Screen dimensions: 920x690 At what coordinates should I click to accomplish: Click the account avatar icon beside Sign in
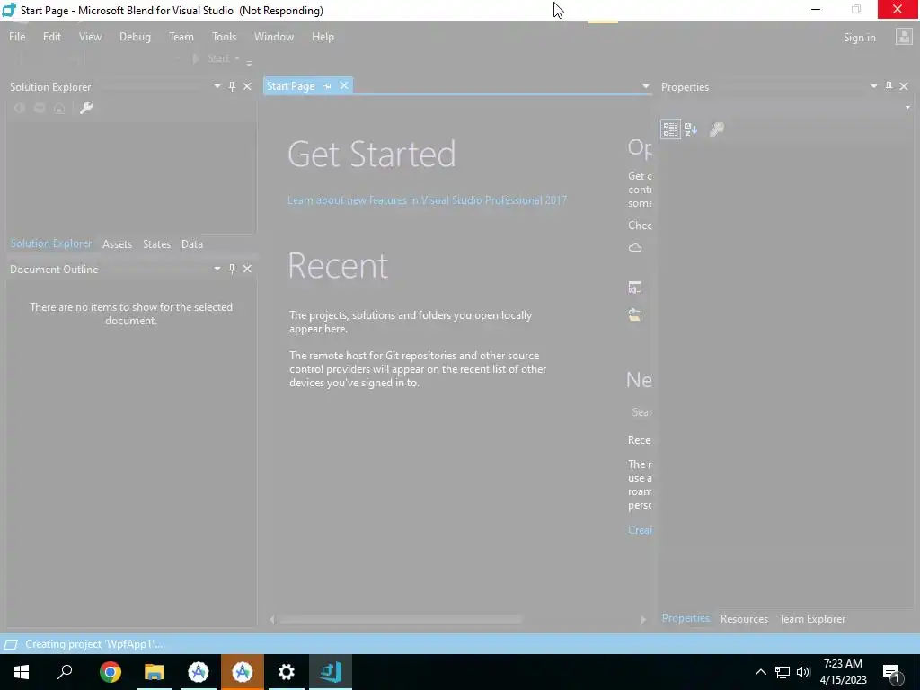click(x=904, y=37)
